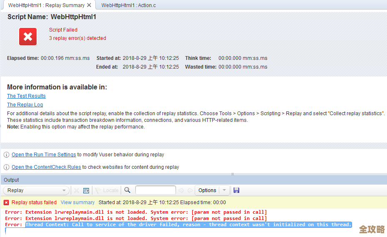
Task: Click the save output floppy disk icon
Action: click(236, 190)
